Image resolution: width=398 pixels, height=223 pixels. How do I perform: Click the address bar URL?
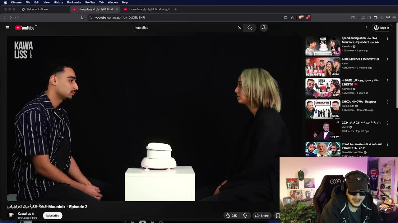click(x=120, y=18)
